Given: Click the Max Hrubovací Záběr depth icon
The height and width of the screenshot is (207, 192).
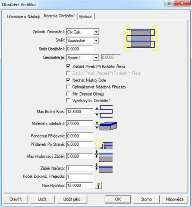Looking at the screenshot, I should [x=104, y=156].
